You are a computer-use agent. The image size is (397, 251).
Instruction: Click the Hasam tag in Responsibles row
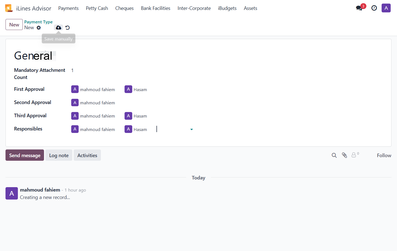coord(136,129)
